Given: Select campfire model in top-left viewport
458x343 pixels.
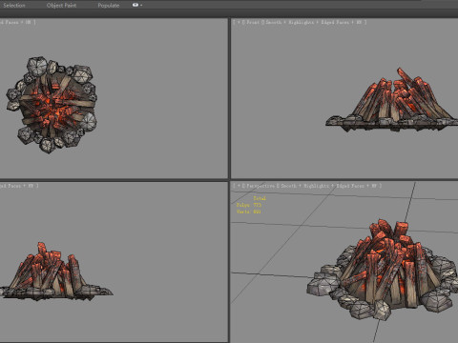Looking at the screenshot, I should coord(52,105).
